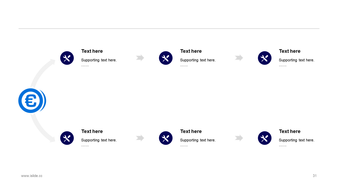This screenshot has height=190, width=338.
Task: Open the www.islide.cc link
Action: [x=32, y=176]
